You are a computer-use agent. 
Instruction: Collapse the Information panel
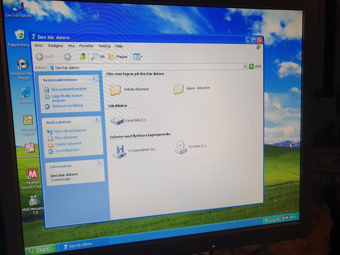pyautogui.click(x=99, y=163)
